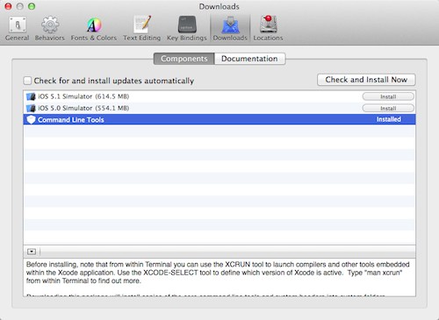Switch to the Documentation tab
Screen dimensions: 439x320
point(249,59)
